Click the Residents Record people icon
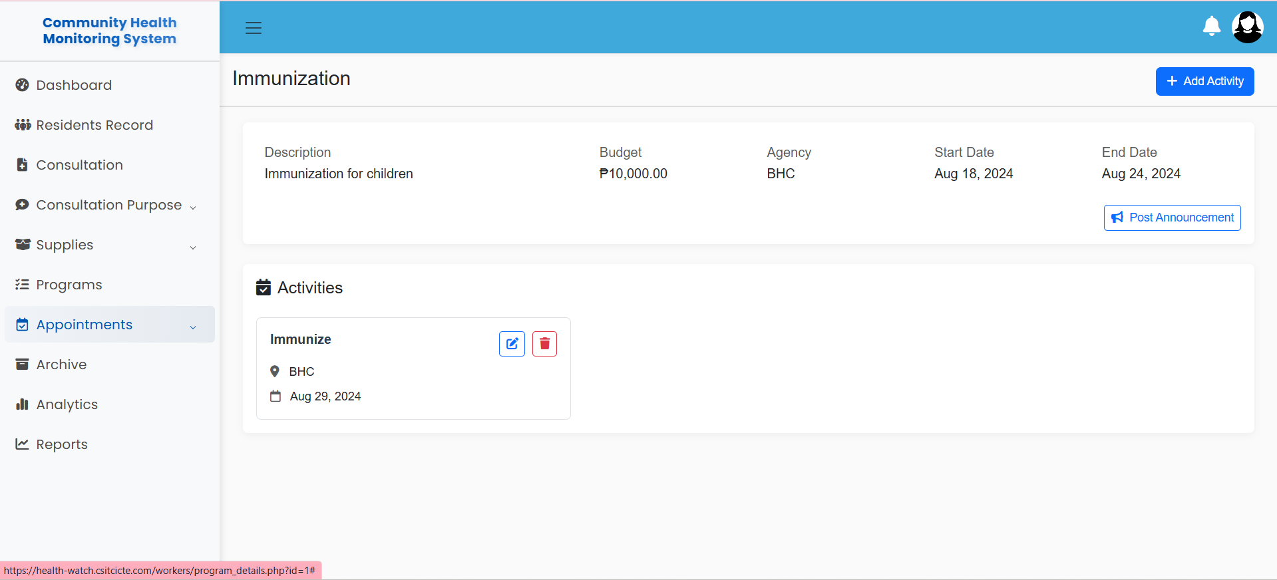 23,125
